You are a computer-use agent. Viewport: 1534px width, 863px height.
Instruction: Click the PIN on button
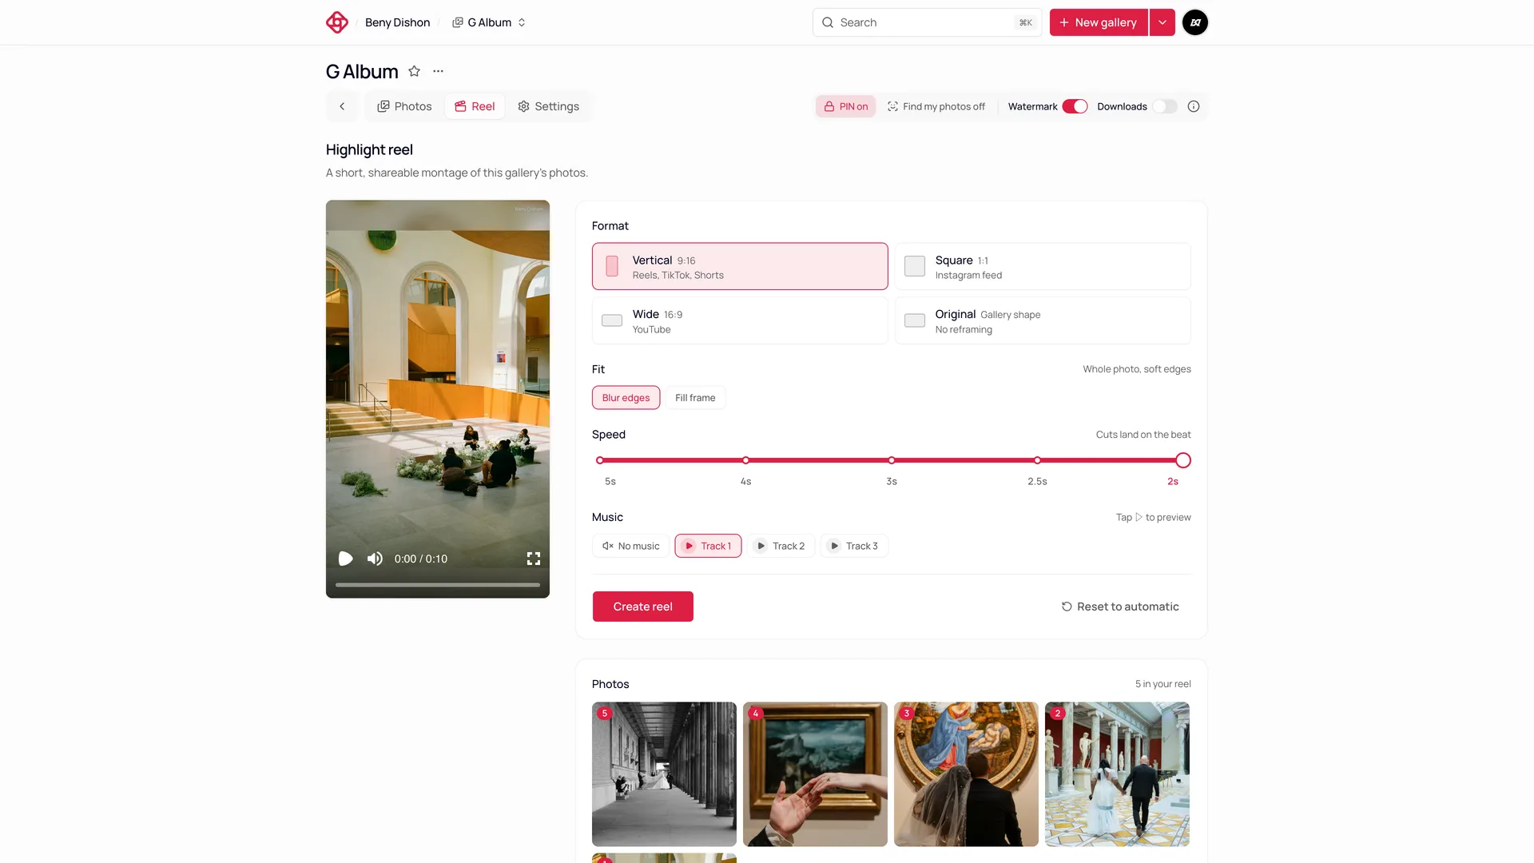(x=846, y=106)
